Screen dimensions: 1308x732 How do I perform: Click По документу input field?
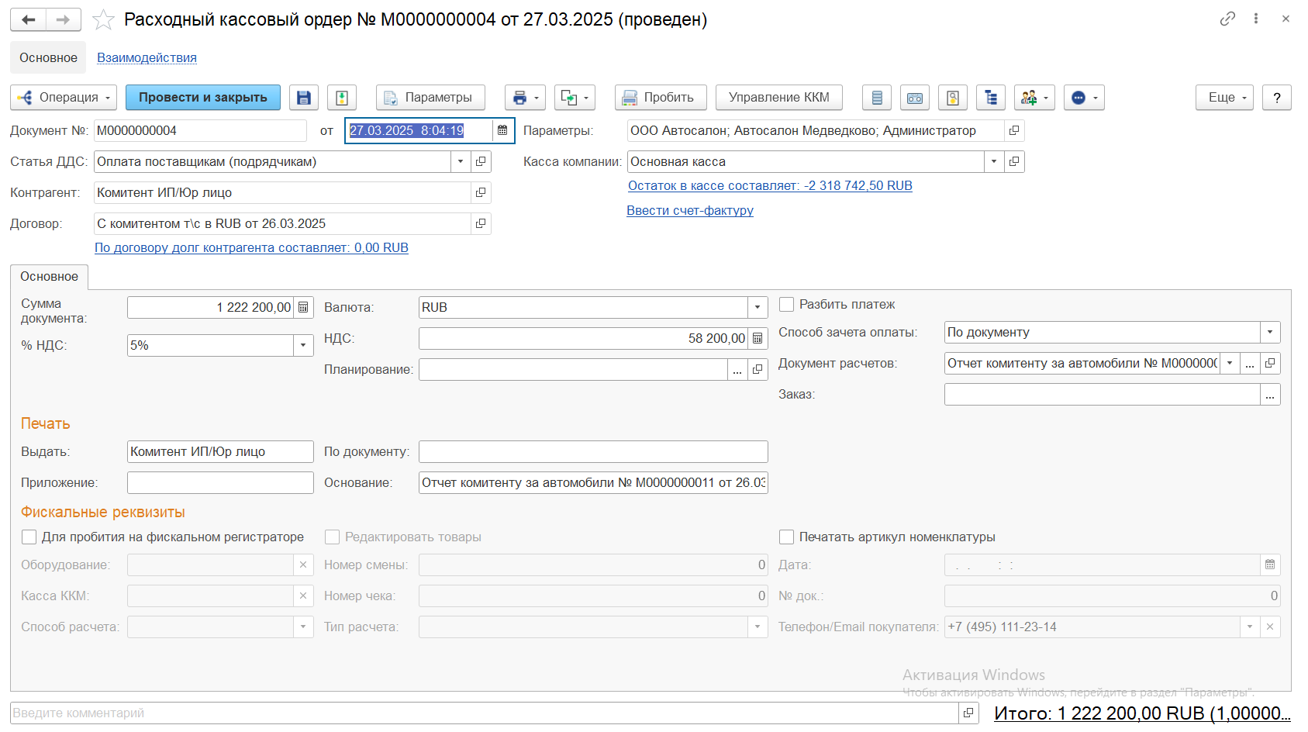pos(593,451)
